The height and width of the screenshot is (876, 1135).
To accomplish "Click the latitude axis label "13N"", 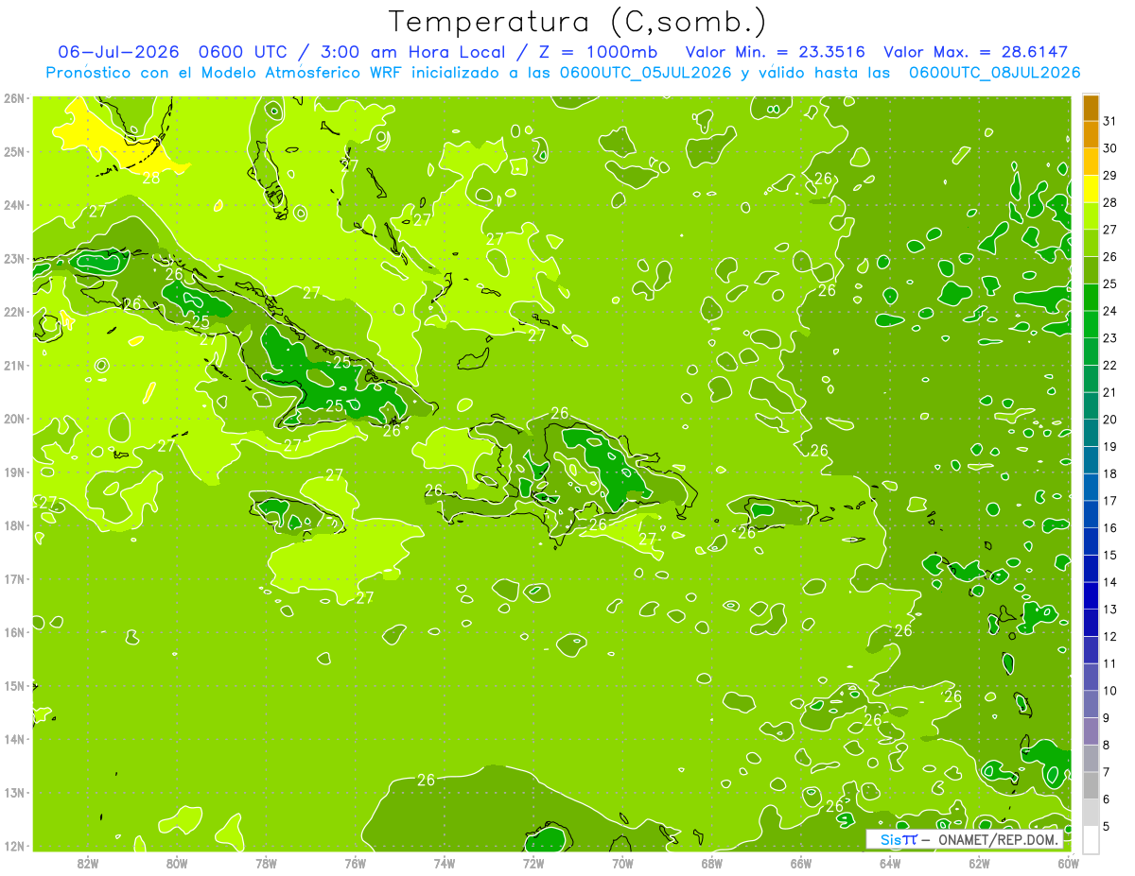I will (13, 792).
